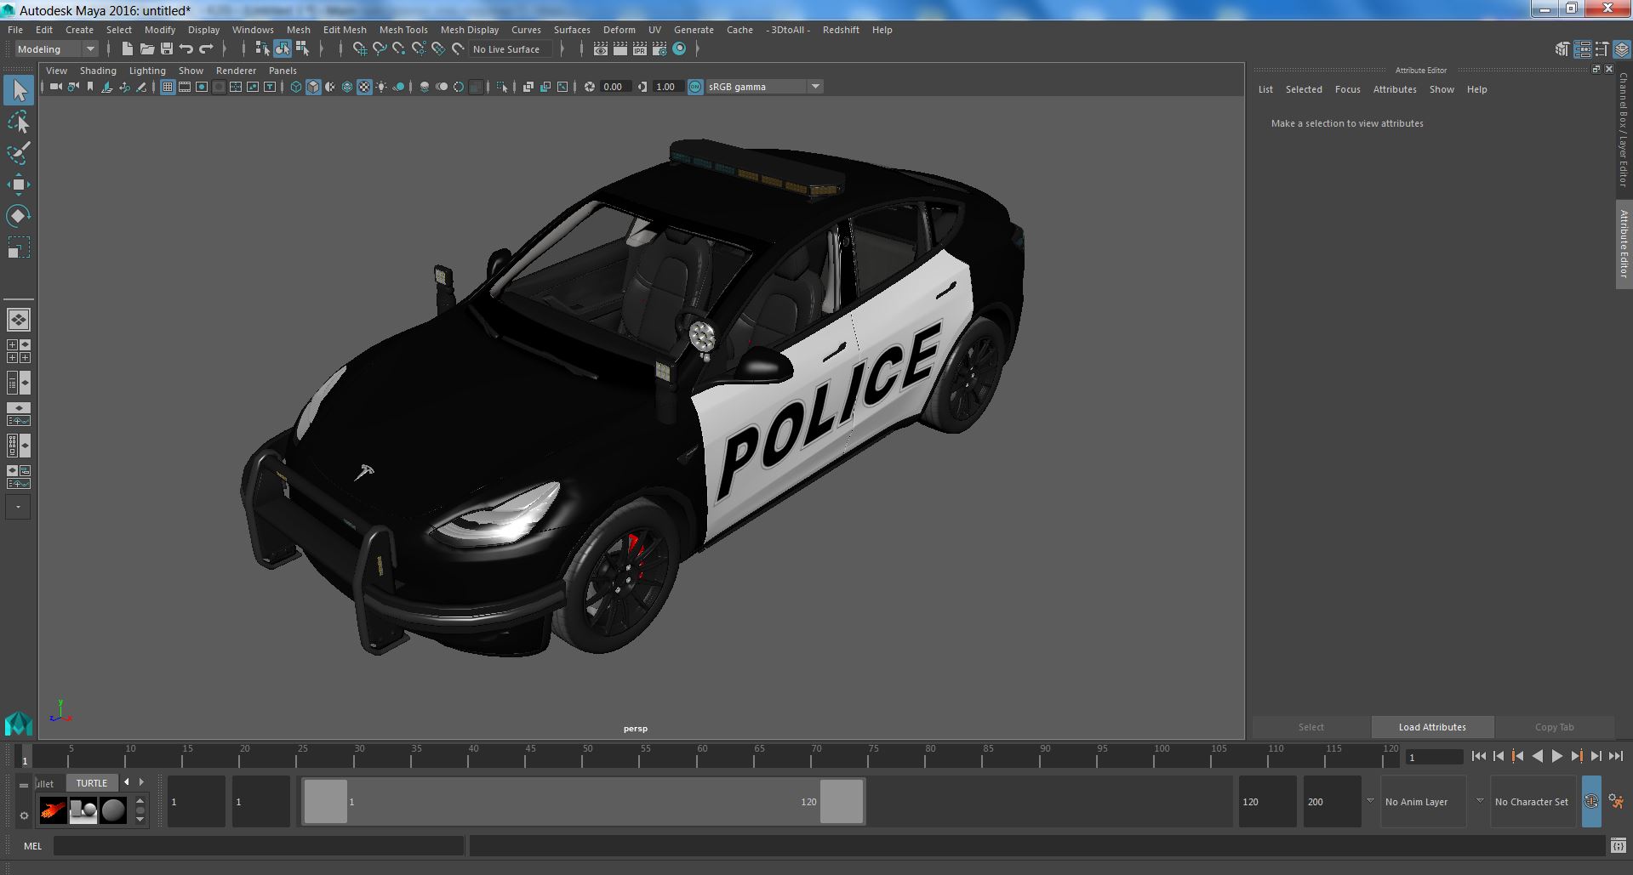The image size is (1633, 875).
Task: Choose the Paint selection tool
Action: tap(19, 154)
